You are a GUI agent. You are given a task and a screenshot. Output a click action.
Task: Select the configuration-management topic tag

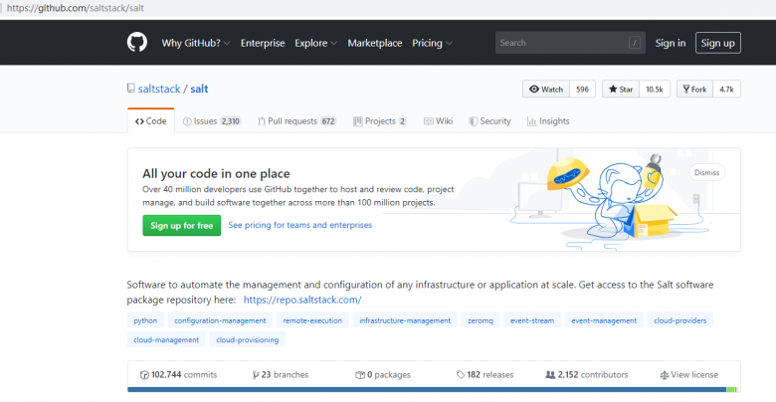220,320
